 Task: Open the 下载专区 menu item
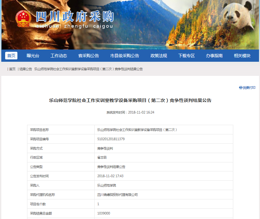click(x=187, y=56)
